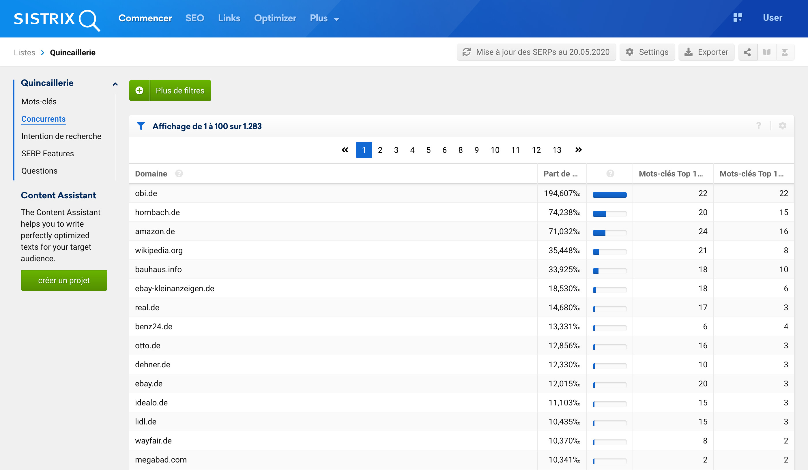Go to last page double-right arrows
Viewport: 808px width, 470px height.
(x=578, y=150)
